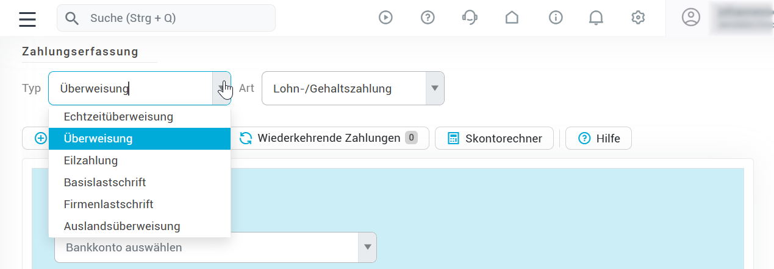Show notifications via bell icon

[x=596, y=18]
